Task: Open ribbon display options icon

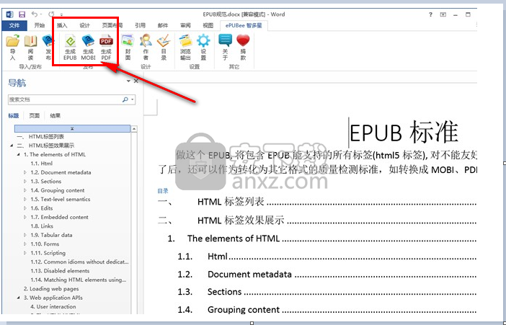Action: 443,14
